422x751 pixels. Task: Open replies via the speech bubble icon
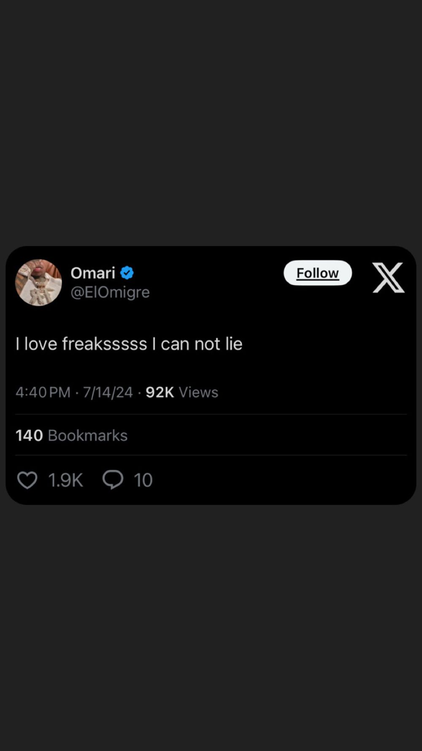113,480
